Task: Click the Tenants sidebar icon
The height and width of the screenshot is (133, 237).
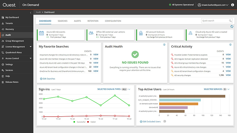Action: click(x=3, y=23)
